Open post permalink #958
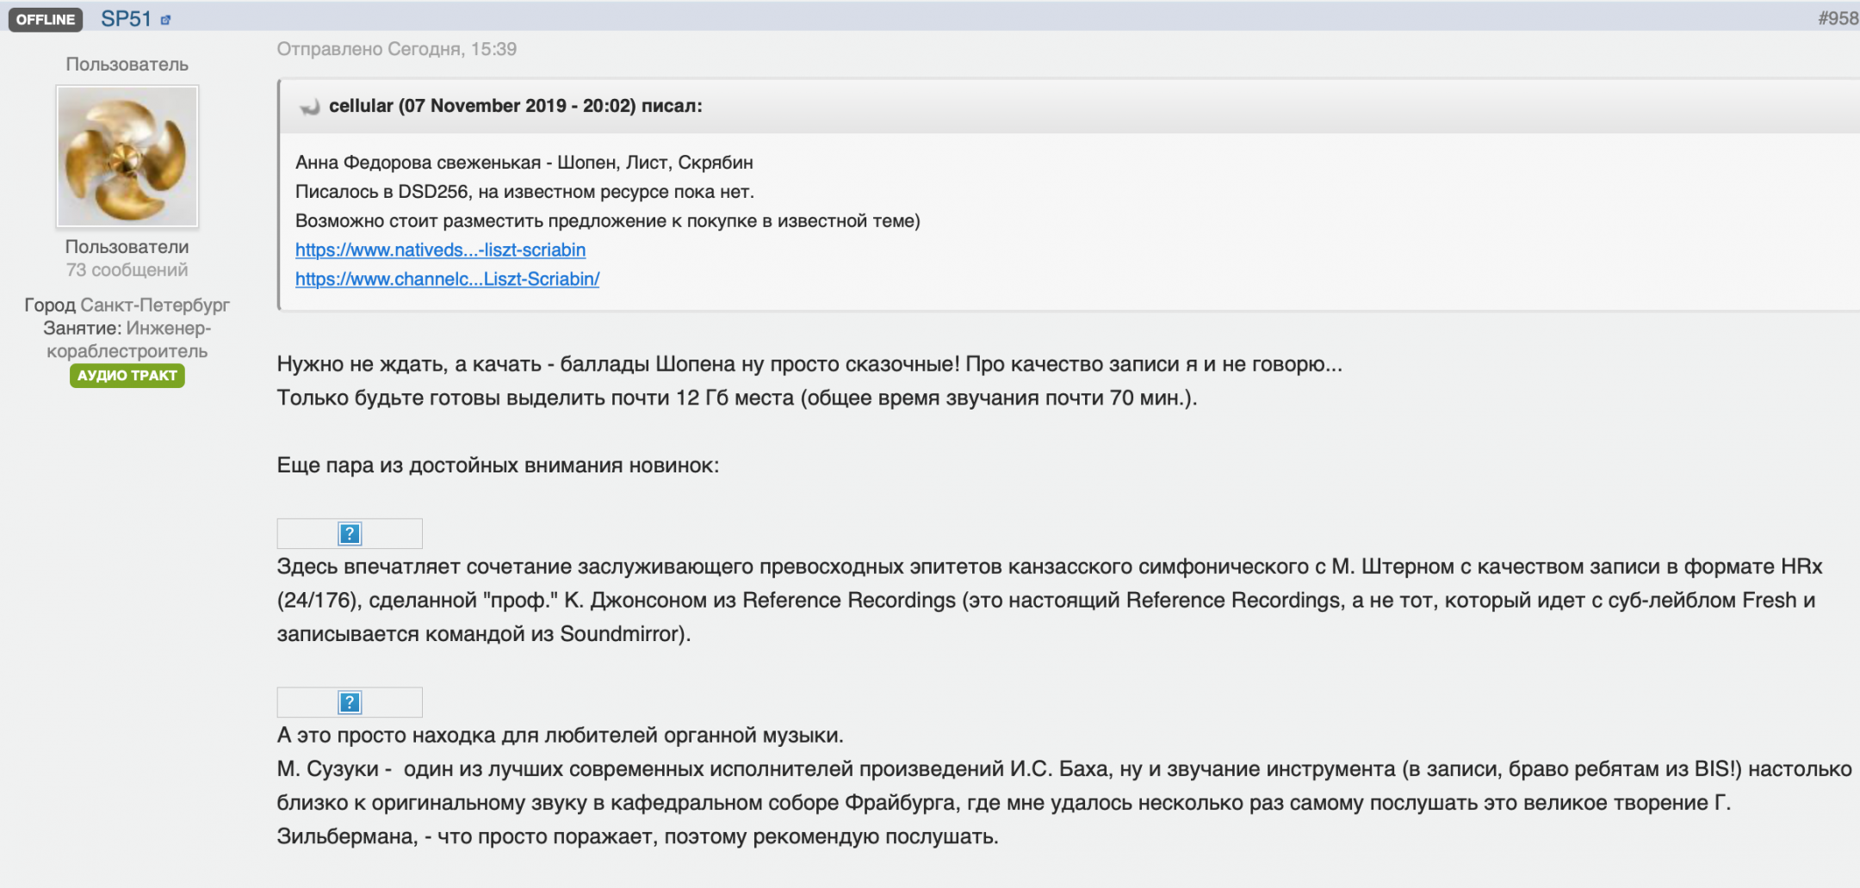1860x888 pixels. 1837,18
